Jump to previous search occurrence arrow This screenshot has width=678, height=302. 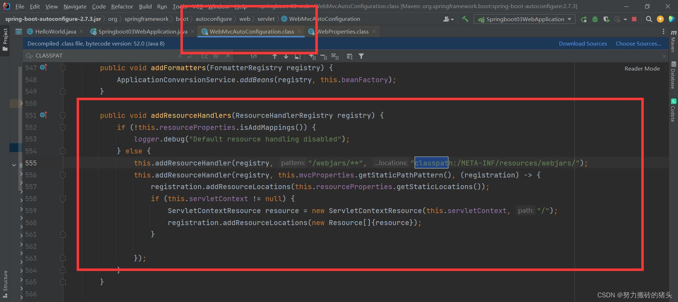(275, 56)
